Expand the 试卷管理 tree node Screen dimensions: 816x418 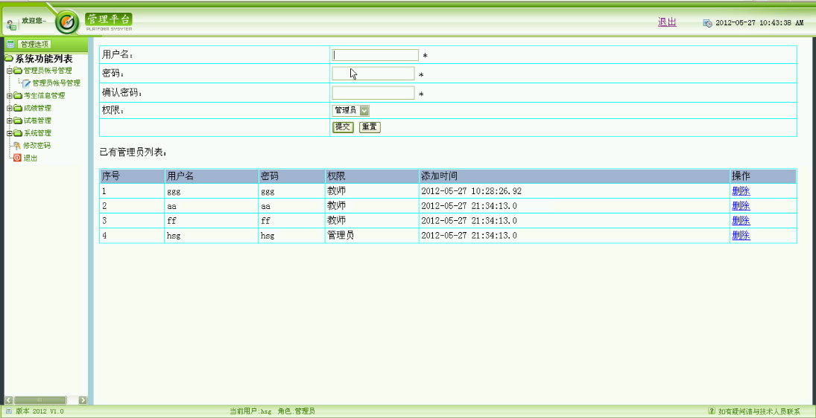pyautogui.click(x=10, y=120)
